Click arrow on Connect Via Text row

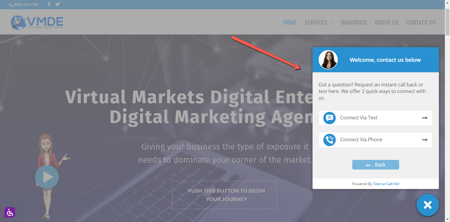pyautogui.click(x=425, y=118)
